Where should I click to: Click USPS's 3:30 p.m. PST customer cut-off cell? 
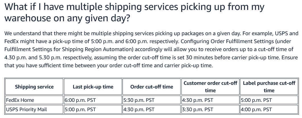[210, 109]
